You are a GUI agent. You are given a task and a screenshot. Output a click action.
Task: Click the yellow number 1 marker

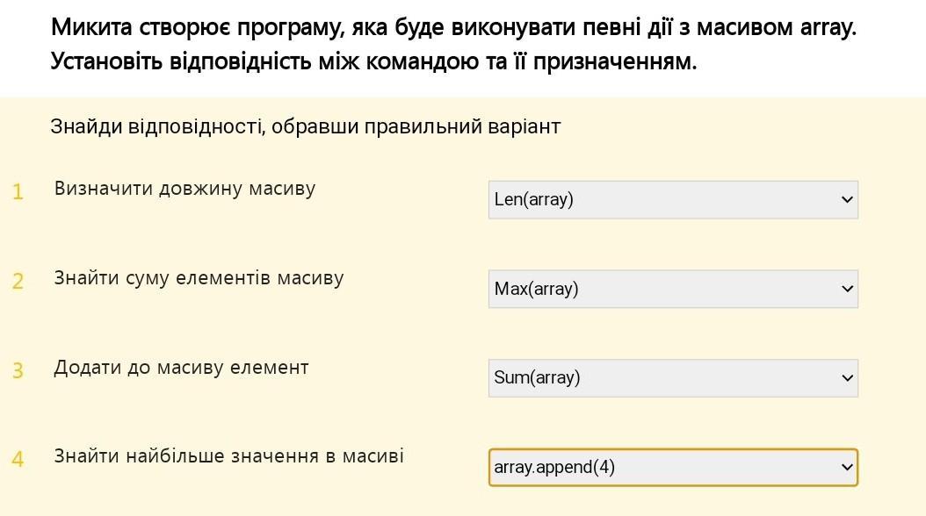[18, 192]
